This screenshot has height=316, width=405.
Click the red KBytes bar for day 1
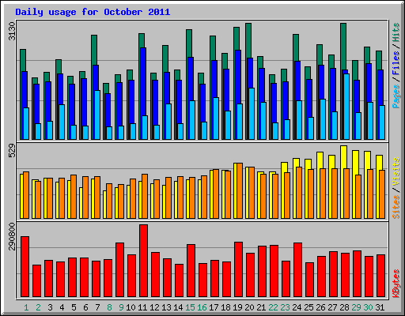25,267
